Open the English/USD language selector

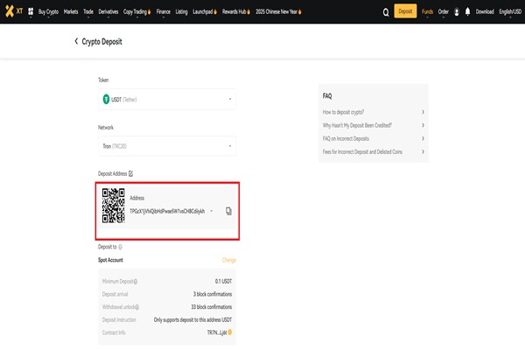(x=510, y=11)
